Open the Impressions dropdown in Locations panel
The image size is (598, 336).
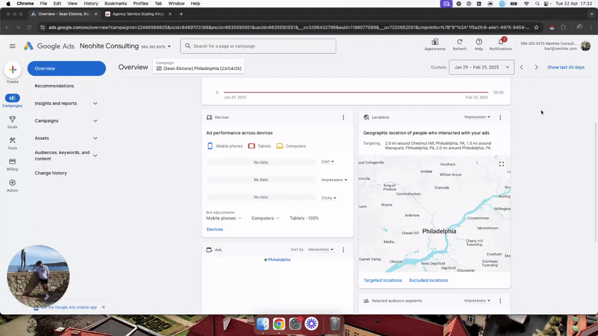[477, 117]
